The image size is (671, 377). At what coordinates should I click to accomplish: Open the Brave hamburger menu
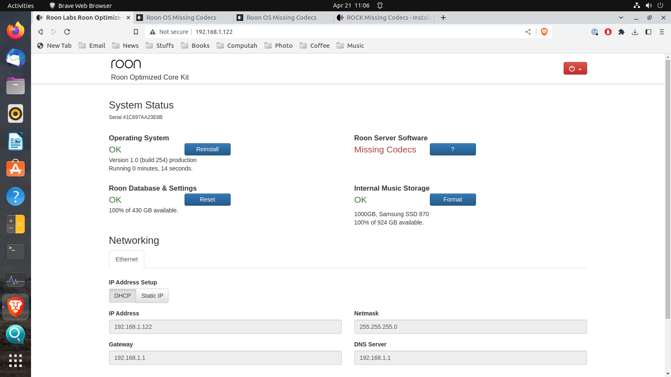click(662, 32)
